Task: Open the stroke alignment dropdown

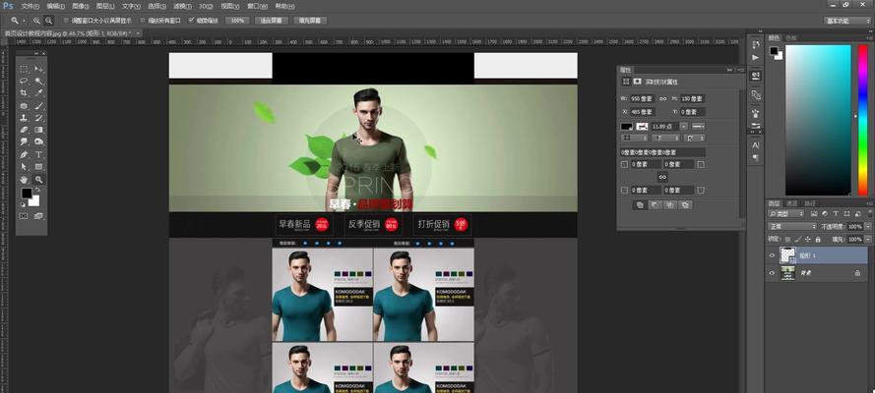Action: (x=634, y=138)
